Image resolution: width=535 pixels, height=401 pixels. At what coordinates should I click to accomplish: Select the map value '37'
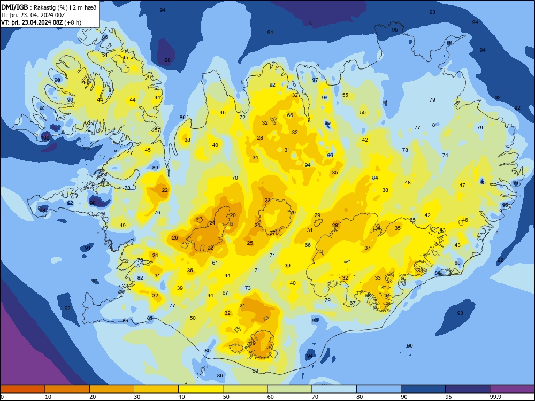(368, 248)
